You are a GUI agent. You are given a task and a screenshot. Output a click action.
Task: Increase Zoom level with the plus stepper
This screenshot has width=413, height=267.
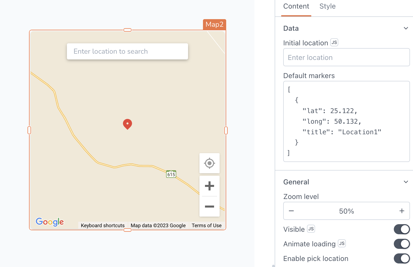click(402, 211)
